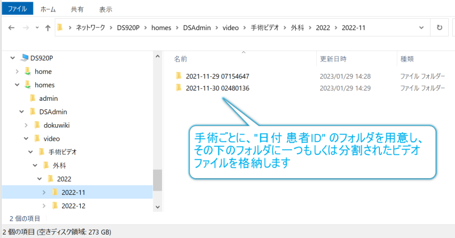455x238 pixels.
Task: Go forward with the right arrow
Action: (26, 27)
